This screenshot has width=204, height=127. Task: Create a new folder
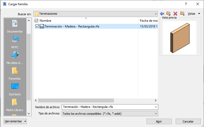pos(182,14)
